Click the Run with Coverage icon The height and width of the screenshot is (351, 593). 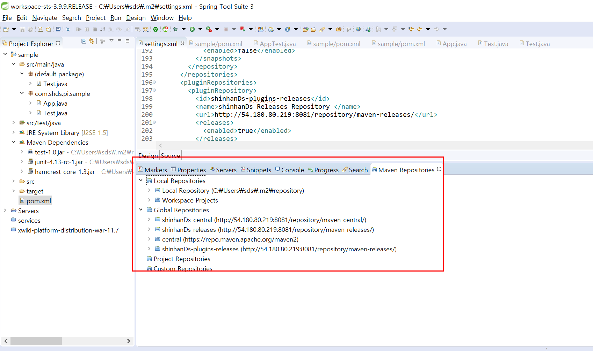(209, 29)
